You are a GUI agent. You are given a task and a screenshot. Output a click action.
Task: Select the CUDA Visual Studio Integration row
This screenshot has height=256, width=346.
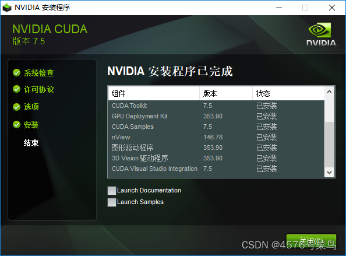click(216, 169)
